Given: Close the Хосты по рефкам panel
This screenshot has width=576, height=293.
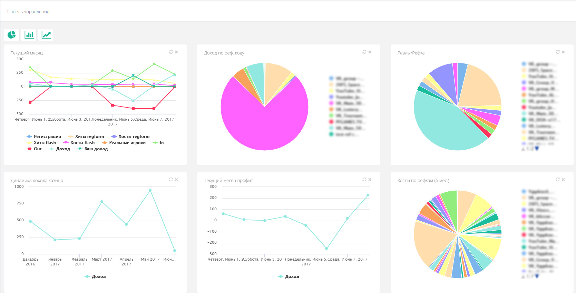Looking at the screenshot, I should point(563,180).
